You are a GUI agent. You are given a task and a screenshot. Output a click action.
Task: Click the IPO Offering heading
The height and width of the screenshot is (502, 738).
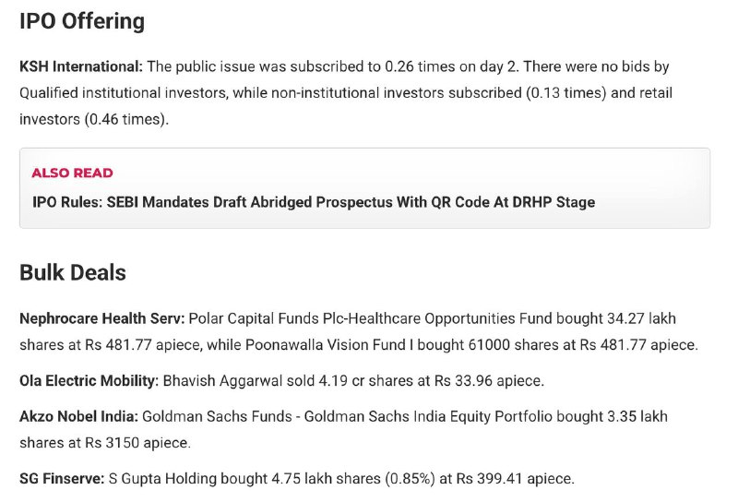pyautogui.click(x=82, y=21)
